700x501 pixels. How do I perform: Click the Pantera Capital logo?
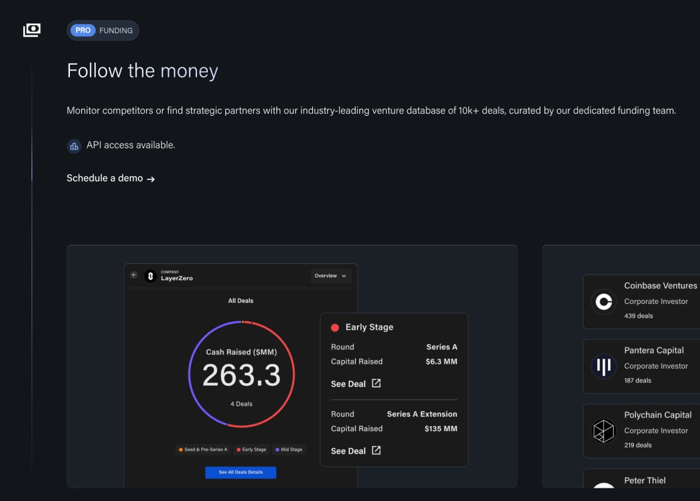(603, 367)
